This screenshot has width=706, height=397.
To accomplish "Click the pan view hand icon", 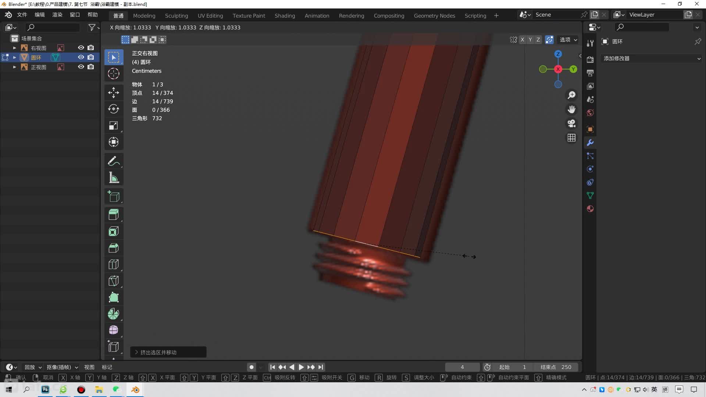I will (571, 110).
